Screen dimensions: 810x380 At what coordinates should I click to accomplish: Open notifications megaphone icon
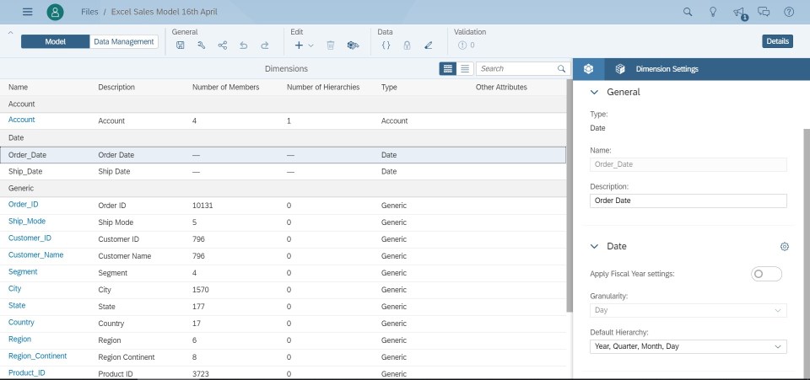coord(739,12)
